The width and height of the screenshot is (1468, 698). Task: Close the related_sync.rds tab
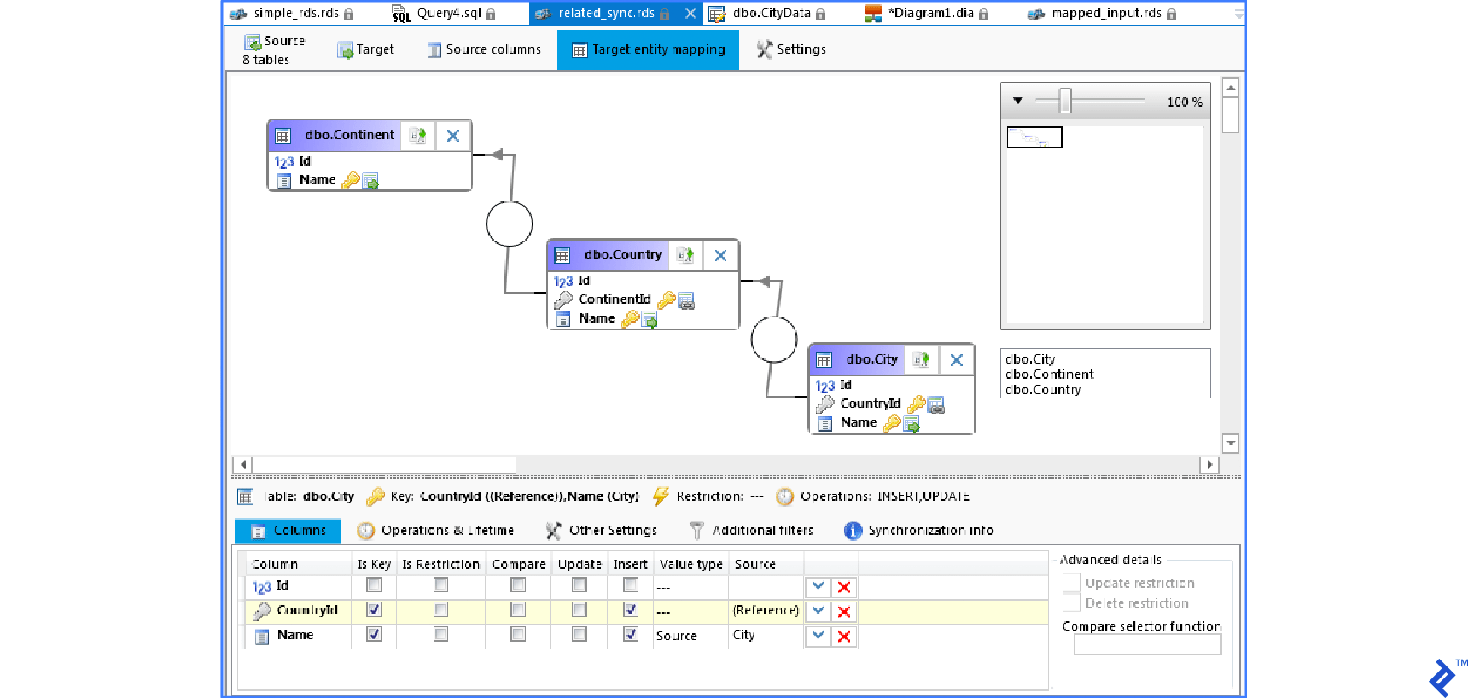pyautogui.click(x=690, y=13)
